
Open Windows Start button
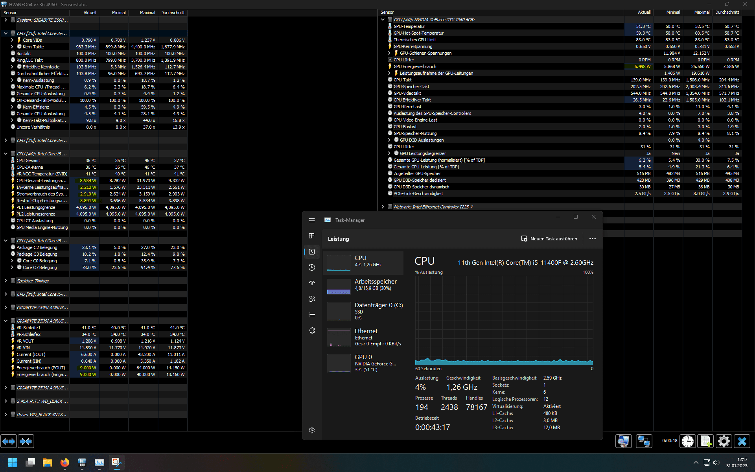pos(13,463)
